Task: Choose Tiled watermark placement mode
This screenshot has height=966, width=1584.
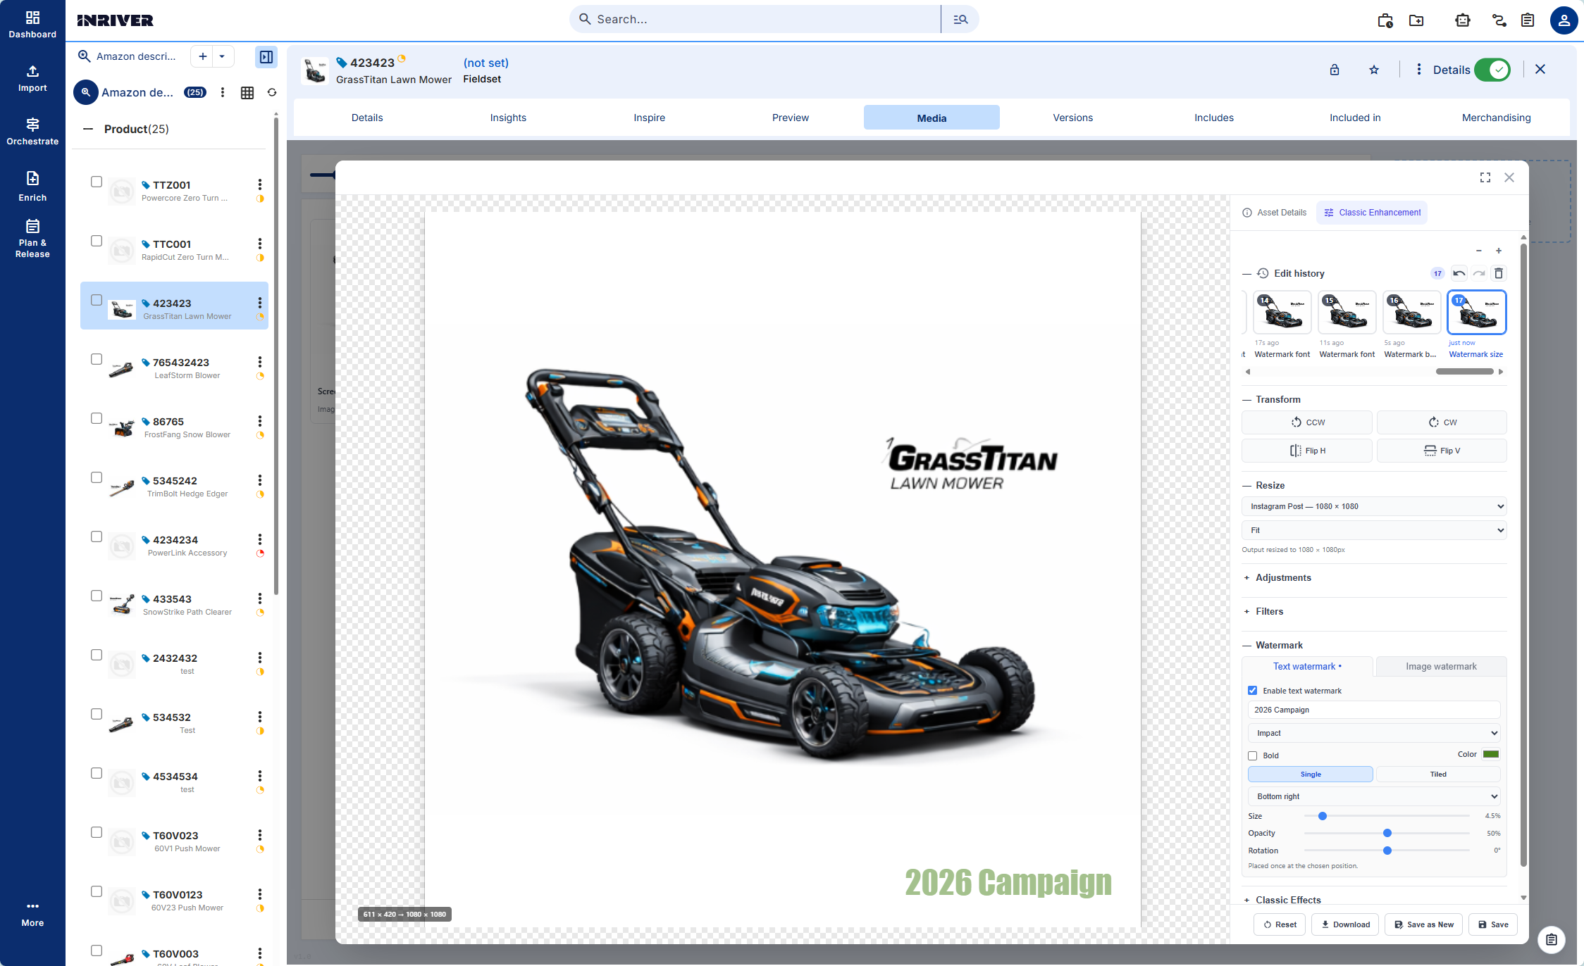Action: pos(1438,774)
